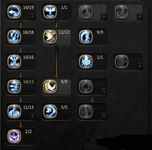The image size is (152, 150).
Task: Click plus on the locked skill beside 5/5
Action: point(104,116)
